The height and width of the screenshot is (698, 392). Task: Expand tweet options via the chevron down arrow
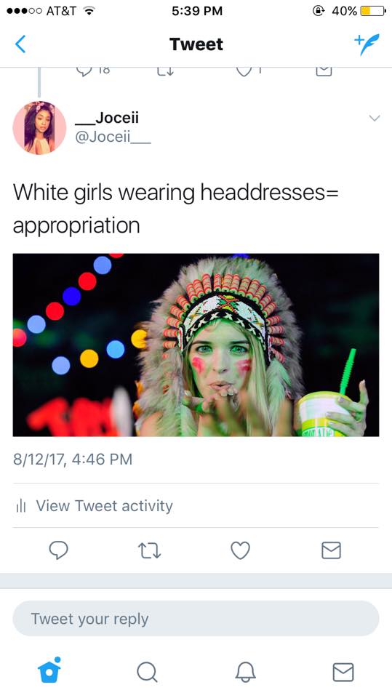[375, 118]
